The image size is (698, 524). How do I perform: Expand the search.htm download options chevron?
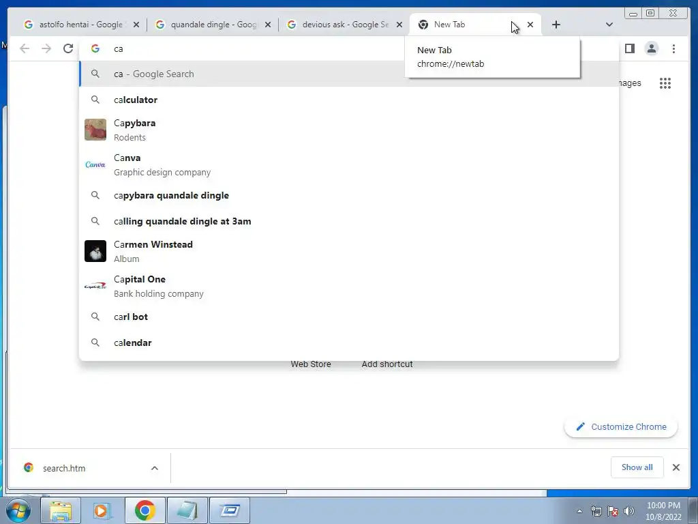[x=155, y=468]
